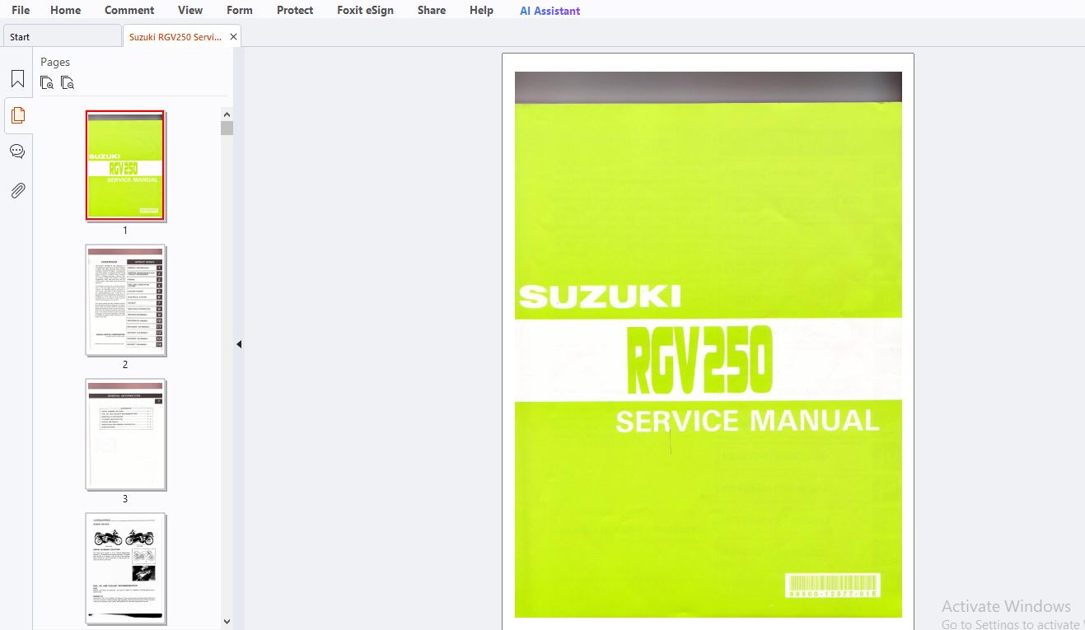Click the page number 3 label
The height and width of the screenshot is (630, 1085).
pos(125,499)
